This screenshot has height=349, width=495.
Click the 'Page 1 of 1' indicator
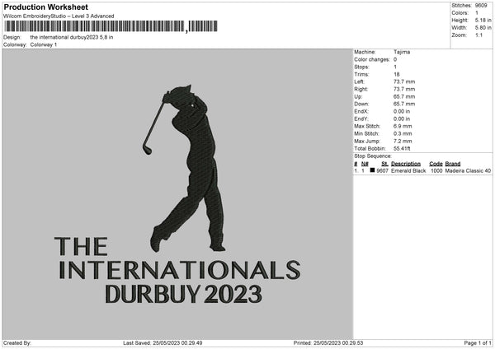pos(478,343)
